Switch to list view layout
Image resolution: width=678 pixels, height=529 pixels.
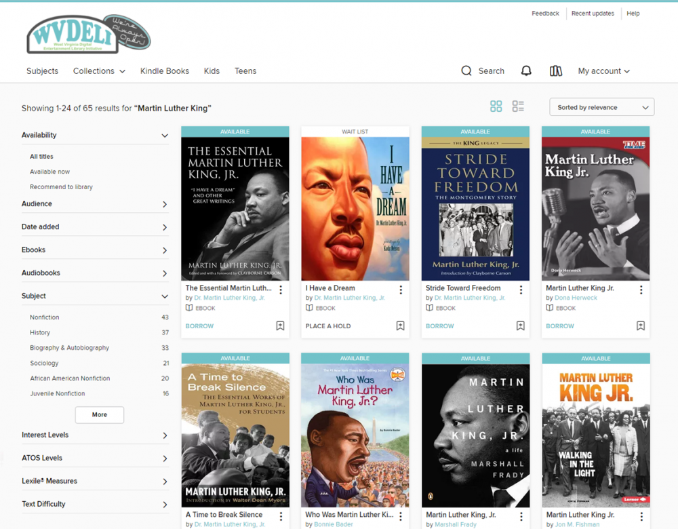coord(518,106)
